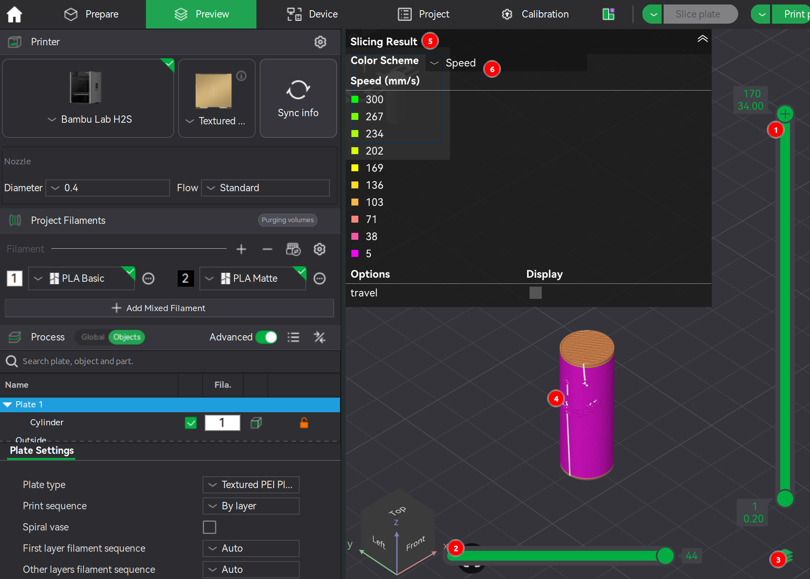Click the search magnifier icon

point(11,361)
